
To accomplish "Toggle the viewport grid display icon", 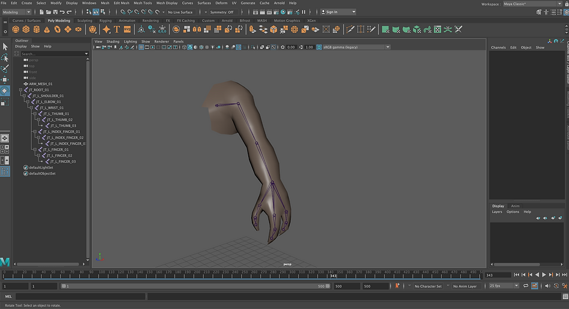I will click(x=141, y=47).
